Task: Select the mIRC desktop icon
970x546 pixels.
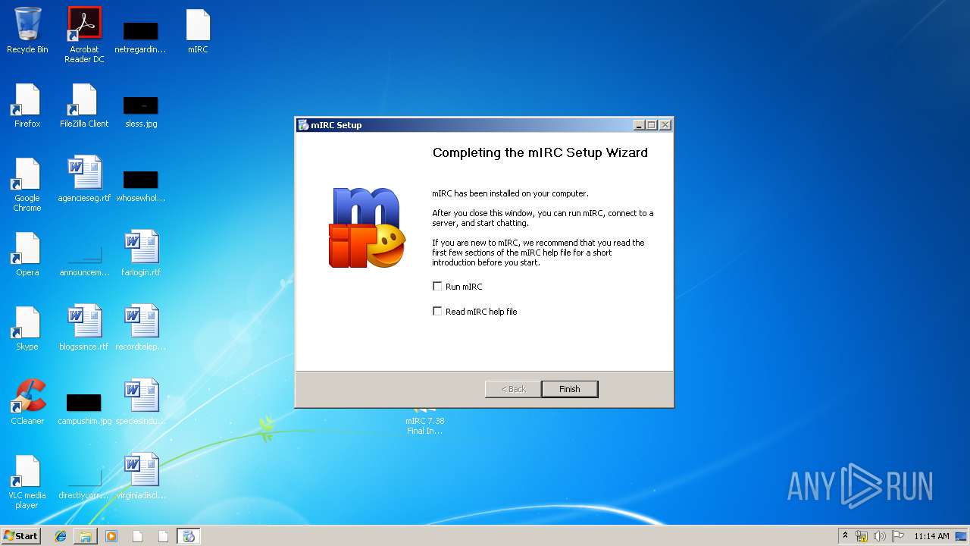Action: [x=198, y=31]
